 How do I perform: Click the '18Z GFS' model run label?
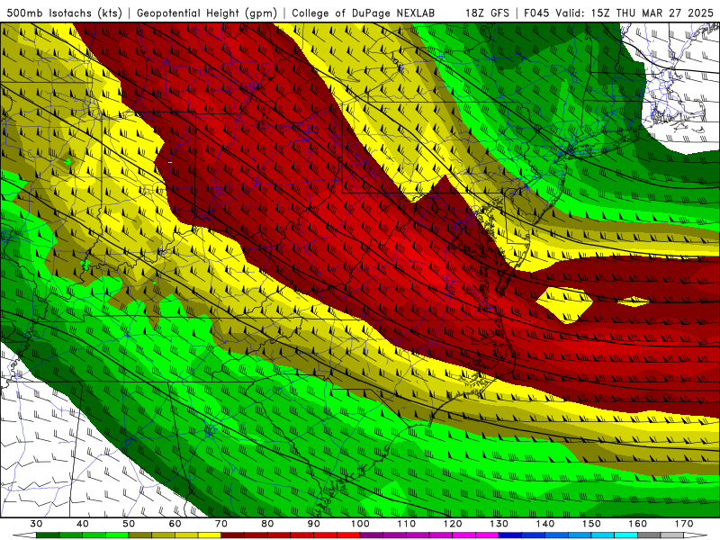click(487, 13)
